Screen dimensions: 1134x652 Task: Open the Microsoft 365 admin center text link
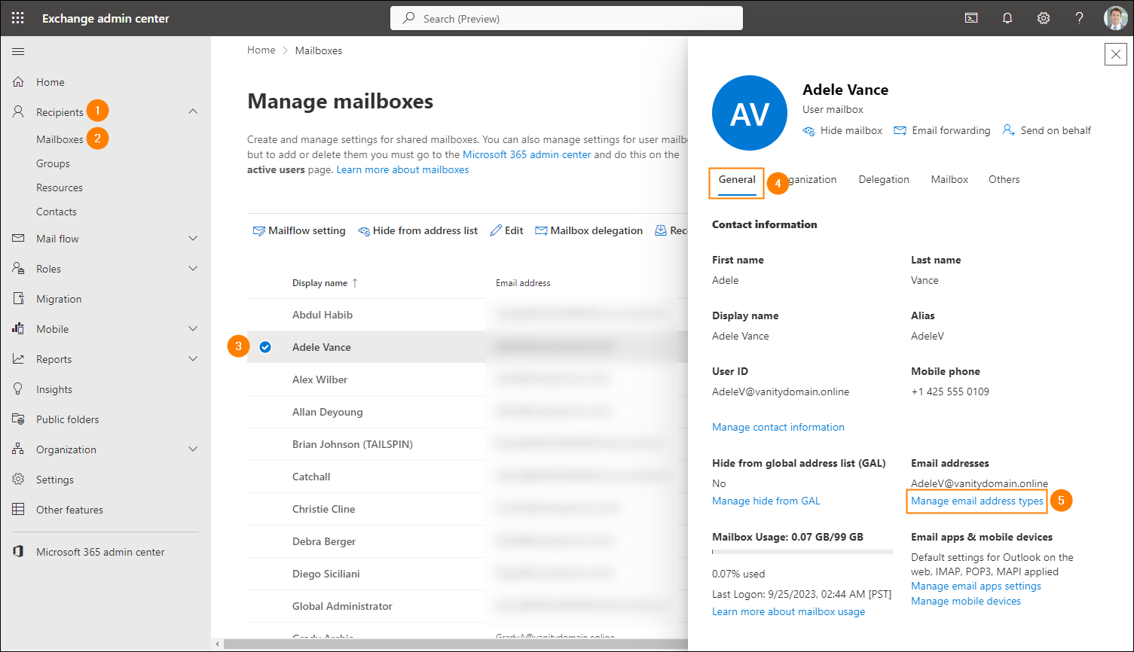[x=527, y=154]
